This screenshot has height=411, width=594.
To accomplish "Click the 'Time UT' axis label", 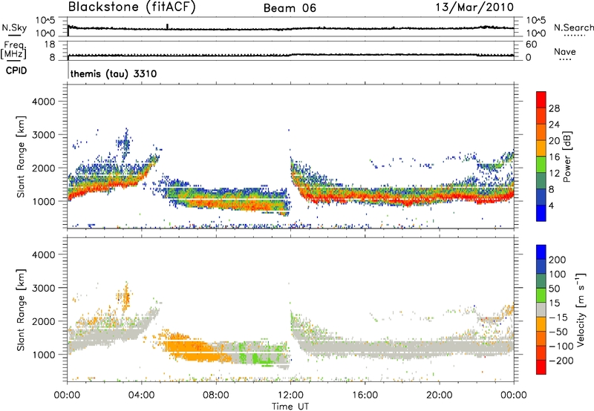I will pos(290,407).
